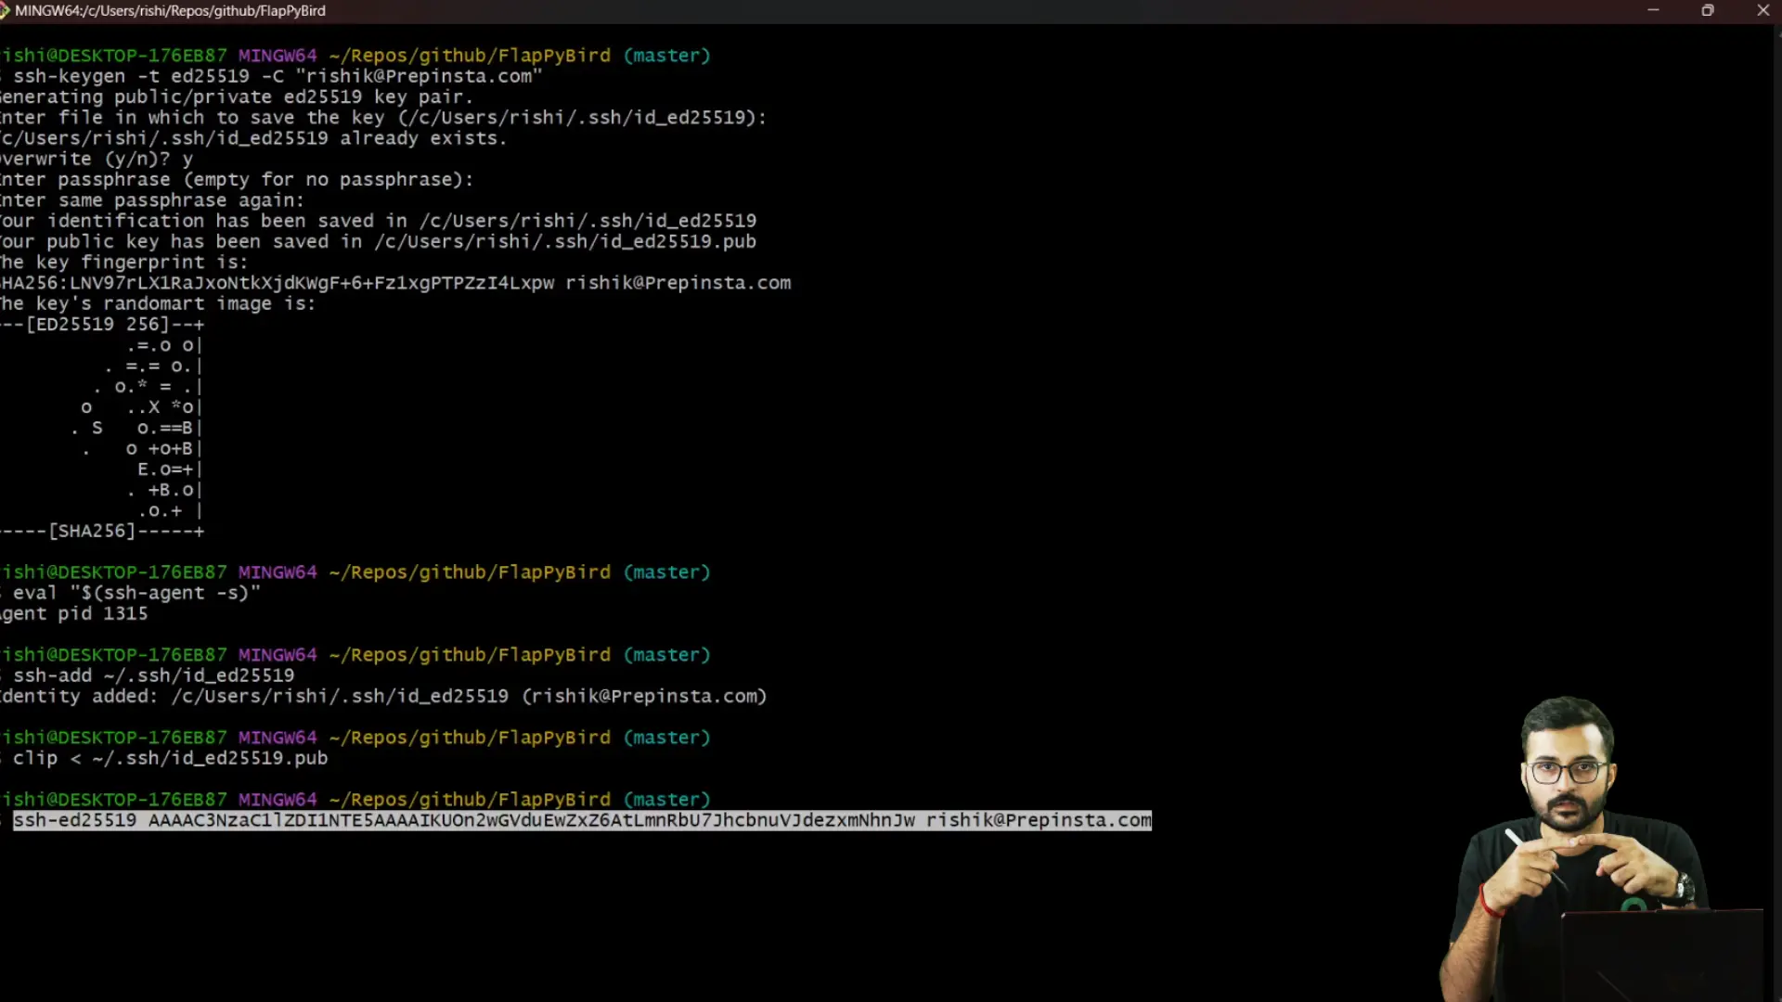Minimize the MINGW64 terminal window
The image size is (1782, 1002).
coord(1653,10)
